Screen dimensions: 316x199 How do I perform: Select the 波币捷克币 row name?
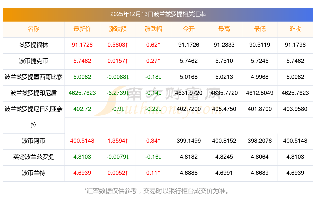[x=33, y=61]
